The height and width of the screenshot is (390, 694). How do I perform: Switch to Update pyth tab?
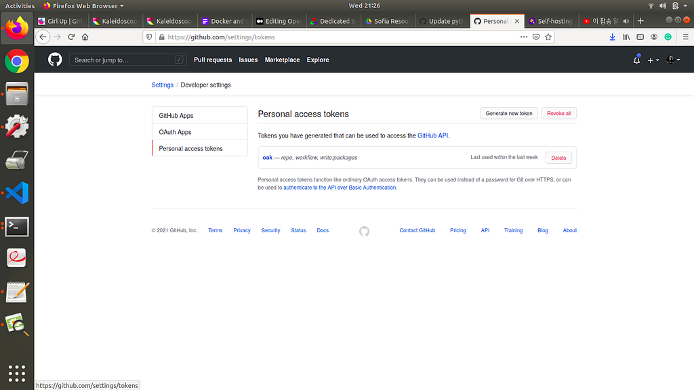coord(443,21)
